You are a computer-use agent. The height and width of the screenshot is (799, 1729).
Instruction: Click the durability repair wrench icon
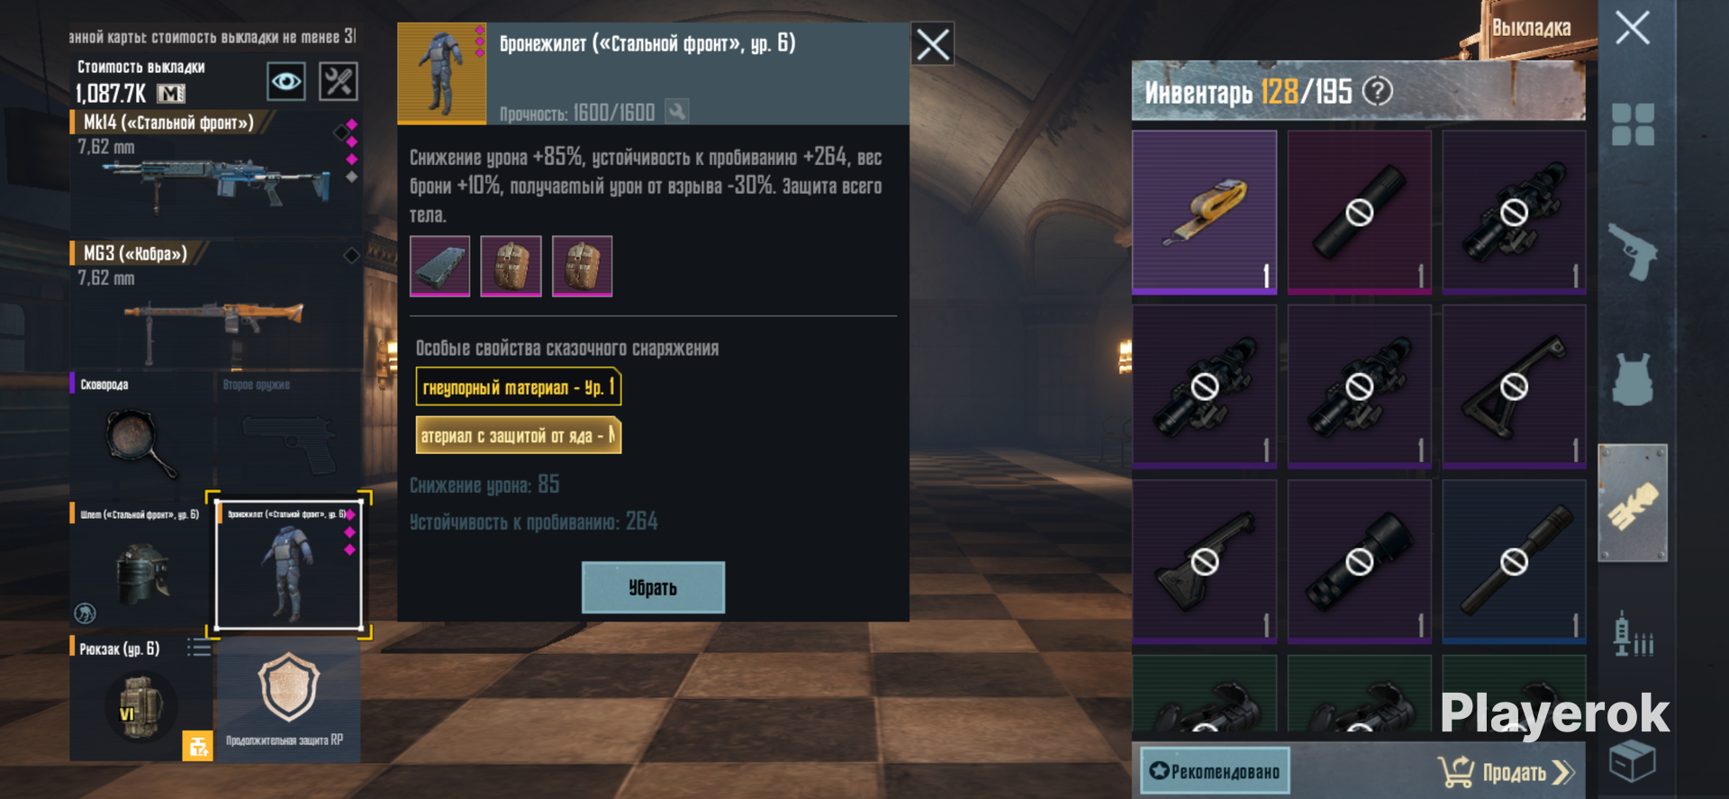pos(677,112)
